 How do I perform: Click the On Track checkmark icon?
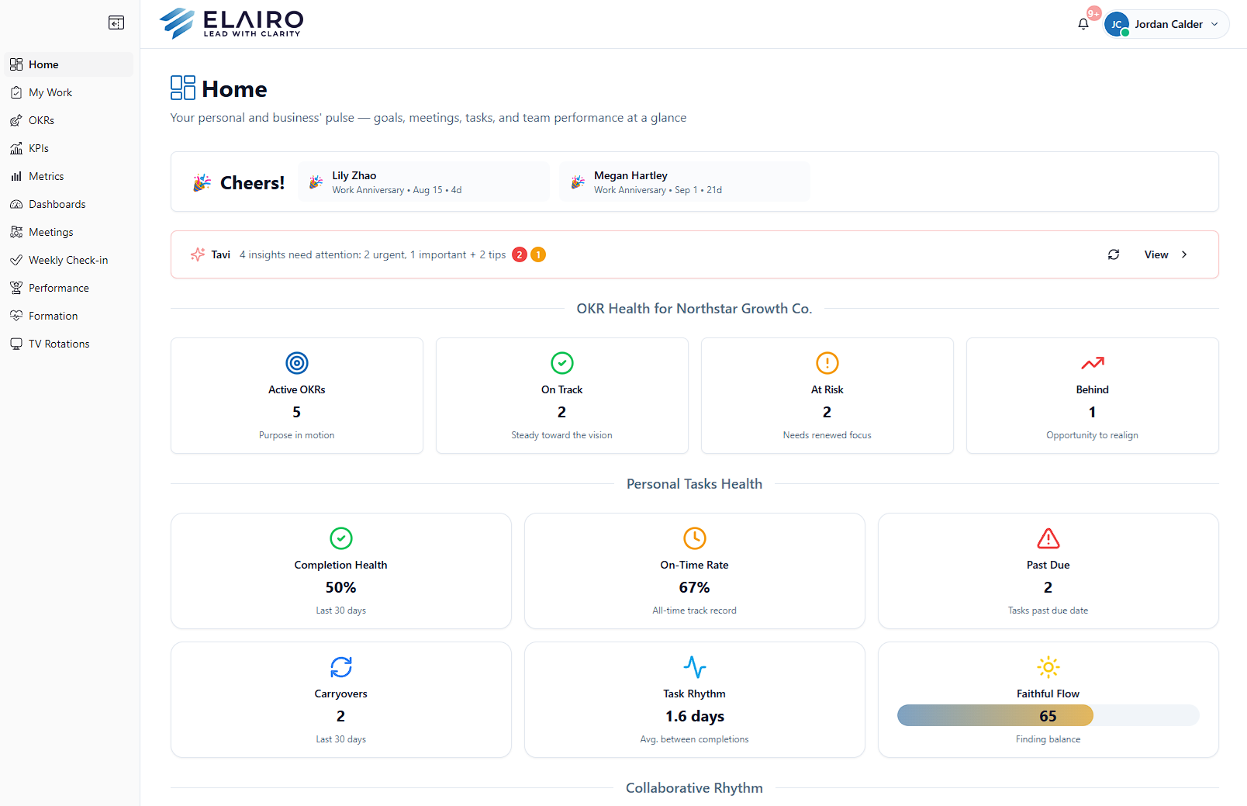click(x=562, y=363)
